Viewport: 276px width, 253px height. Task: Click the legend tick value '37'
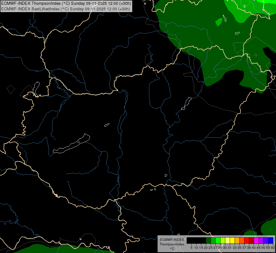(x=244, y=248)
